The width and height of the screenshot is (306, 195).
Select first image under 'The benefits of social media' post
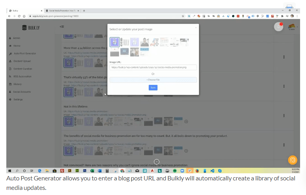(x=69, y=151)
